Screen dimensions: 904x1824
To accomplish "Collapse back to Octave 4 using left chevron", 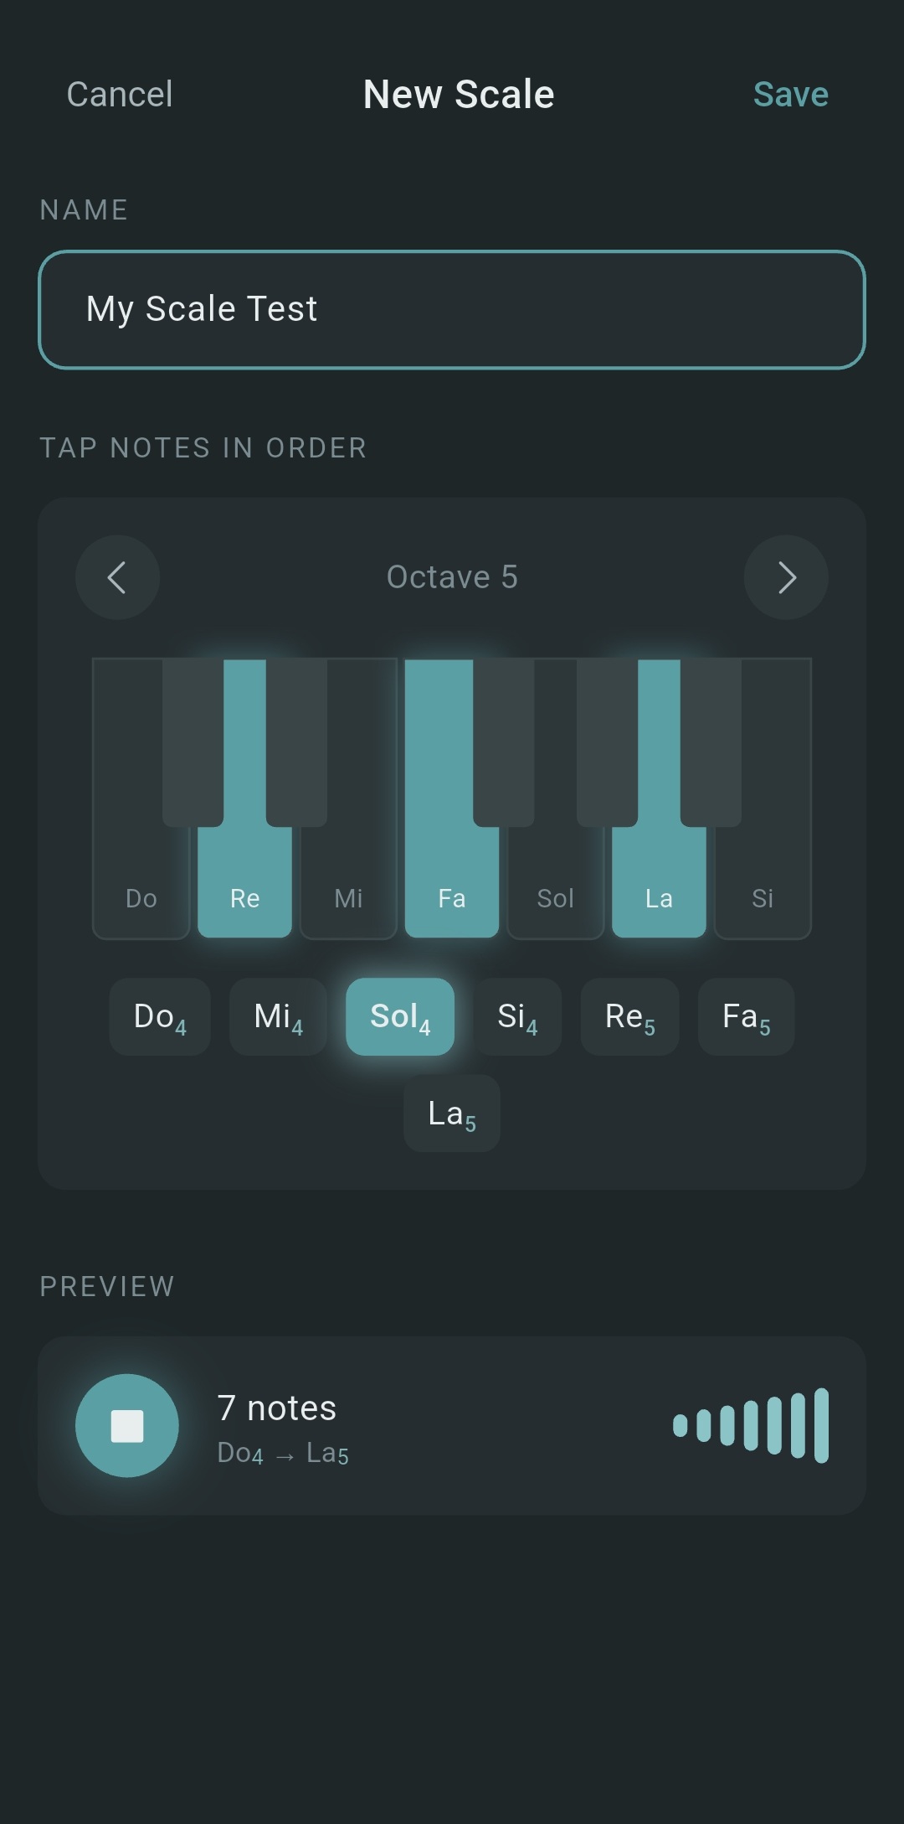I will [x=117, y=576].
